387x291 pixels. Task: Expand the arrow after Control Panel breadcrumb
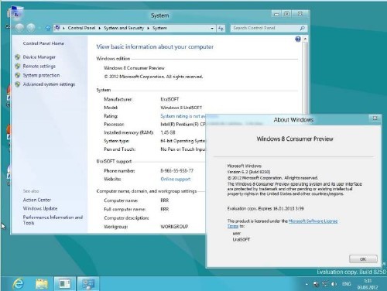pos(100,28)
